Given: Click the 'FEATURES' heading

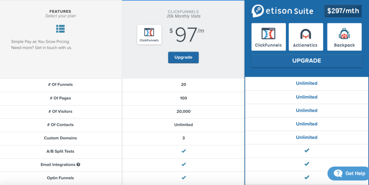Looking at the screenshot, I should click(60, 11).
